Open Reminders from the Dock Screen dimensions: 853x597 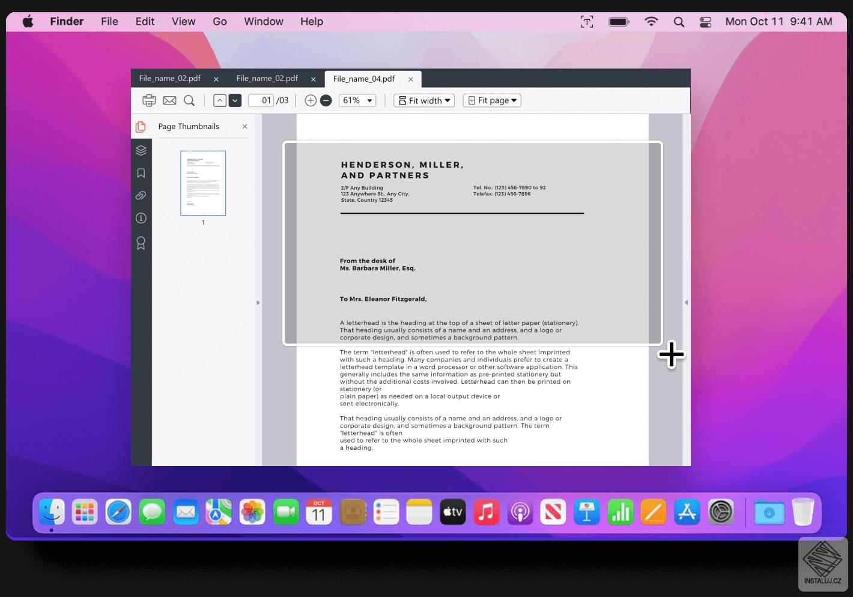[x=386, y=512]
